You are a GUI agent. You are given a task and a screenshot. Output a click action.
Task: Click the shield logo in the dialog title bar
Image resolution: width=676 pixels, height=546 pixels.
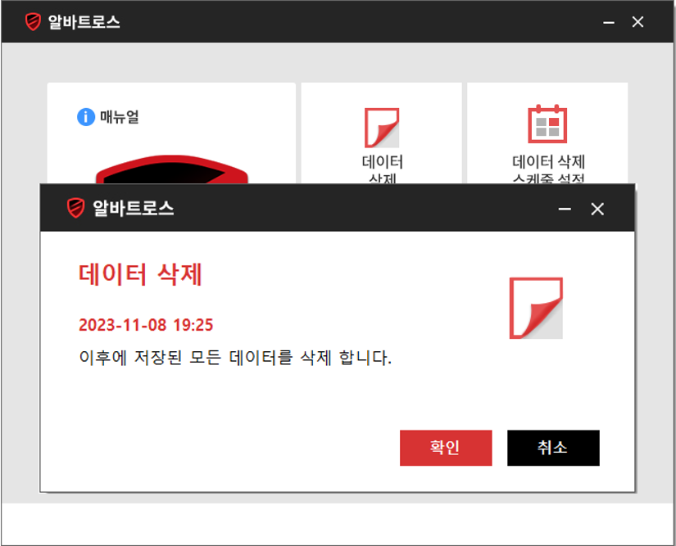(76, 209)
